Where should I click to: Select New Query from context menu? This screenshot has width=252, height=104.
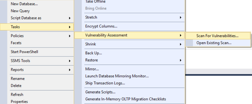pyautogui.click(x=20, y=11)
